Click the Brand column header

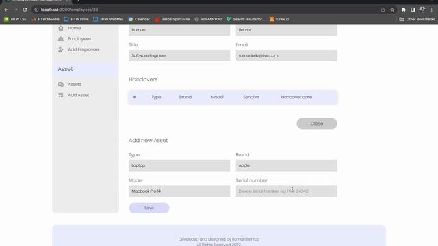pos(185,97)
